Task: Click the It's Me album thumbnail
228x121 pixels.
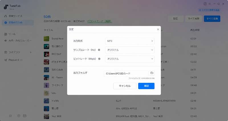Action: click(x=46, y=101)
